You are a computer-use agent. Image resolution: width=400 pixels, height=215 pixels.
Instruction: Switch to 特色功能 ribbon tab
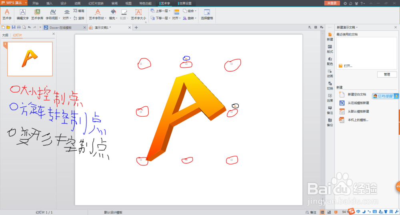[x=146, y=3]
